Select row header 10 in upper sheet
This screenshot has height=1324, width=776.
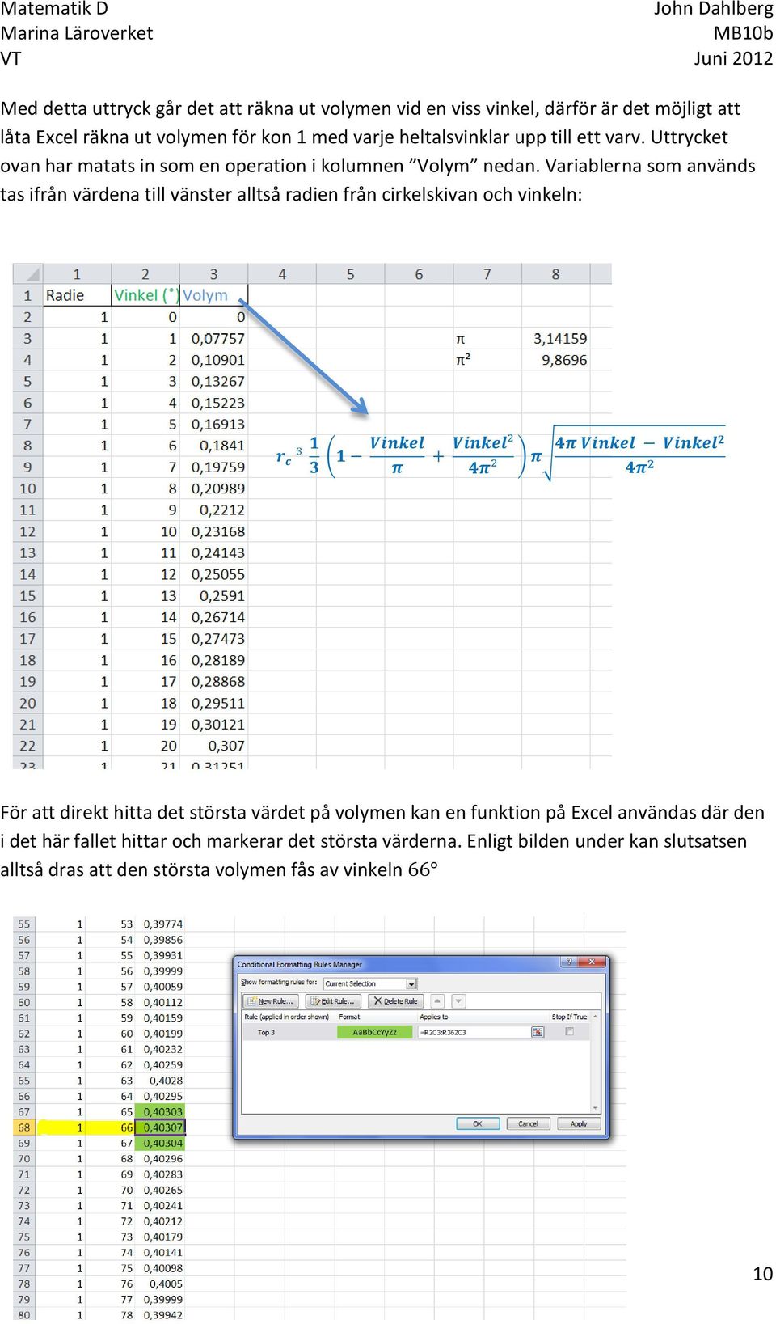click(x=28, y=489)
